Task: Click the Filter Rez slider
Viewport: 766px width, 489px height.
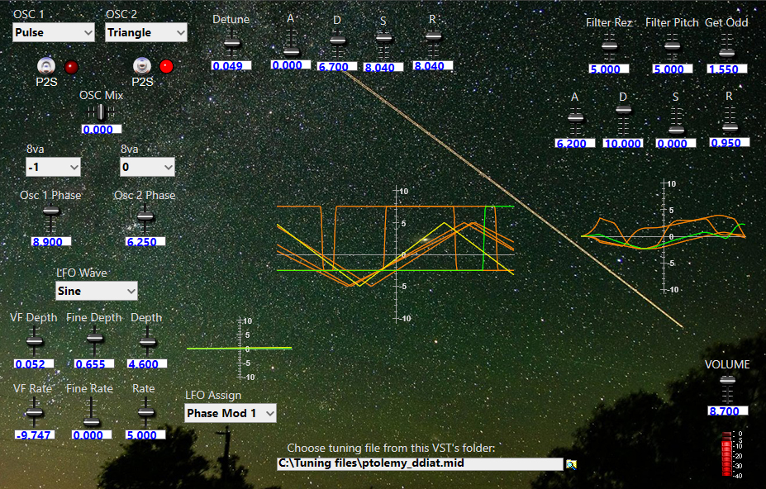Action: [x=609, y=47]
